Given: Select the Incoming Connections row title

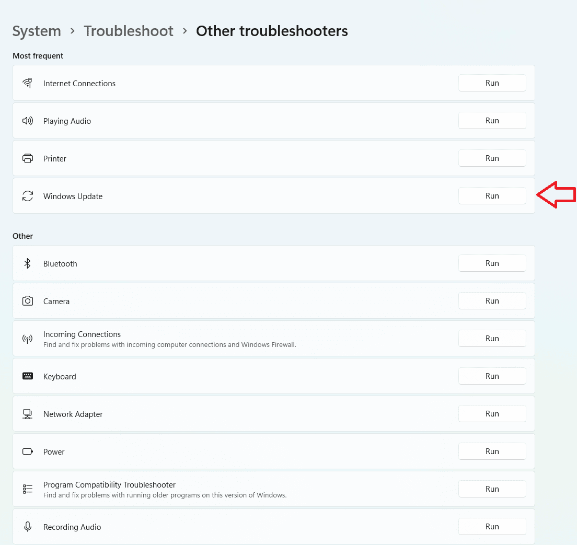Looking at the screenshot, I should point(82,334).
